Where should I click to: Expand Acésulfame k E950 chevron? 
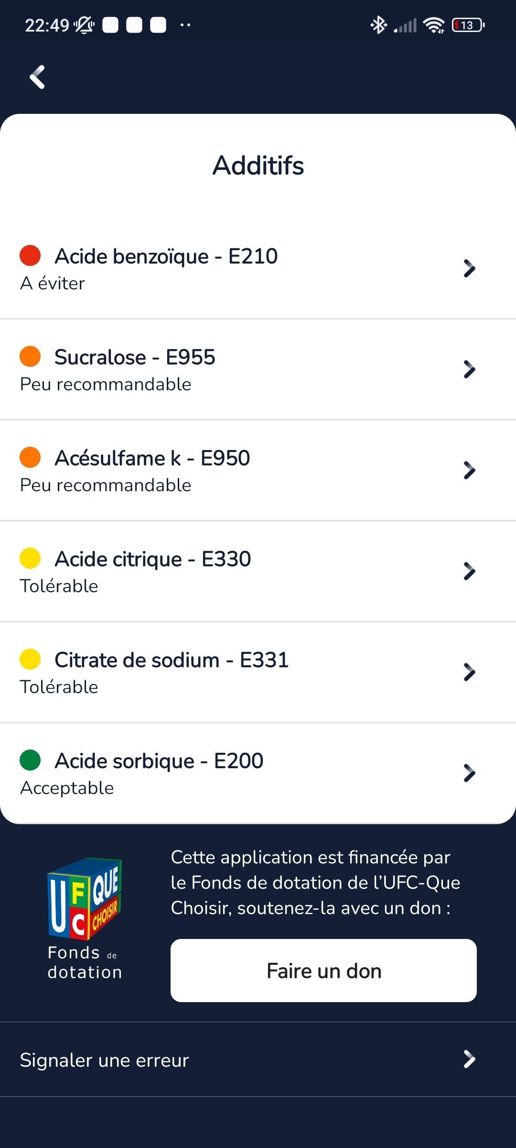pyautogui.click(x=469, y=470)
